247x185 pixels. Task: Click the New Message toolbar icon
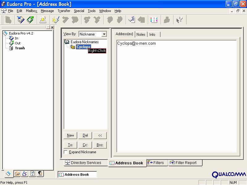(x=56, y=20)
